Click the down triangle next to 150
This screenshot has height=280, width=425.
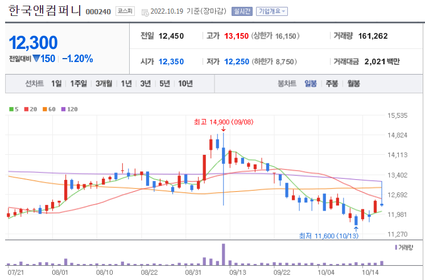[x=36, y=58]
